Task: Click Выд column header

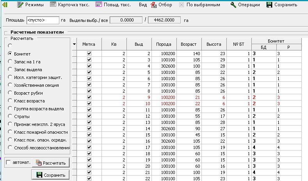Action: pos(139,44)
